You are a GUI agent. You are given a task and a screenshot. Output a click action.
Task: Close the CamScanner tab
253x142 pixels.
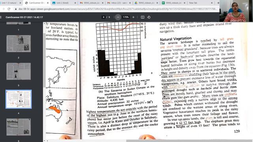[x=48, y=3]
